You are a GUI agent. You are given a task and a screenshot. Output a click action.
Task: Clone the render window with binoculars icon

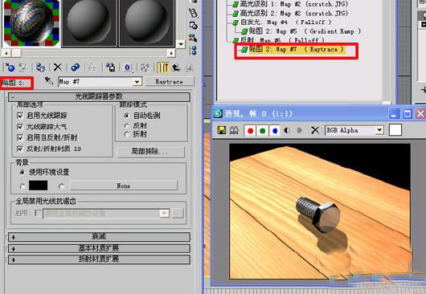[x=234, y=130]
